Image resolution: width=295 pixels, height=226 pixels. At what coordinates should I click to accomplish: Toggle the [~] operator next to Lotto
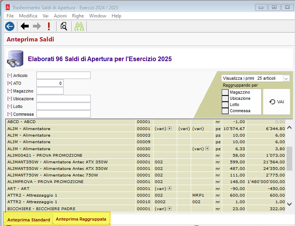pyautogui.click(x=10, y=106)
